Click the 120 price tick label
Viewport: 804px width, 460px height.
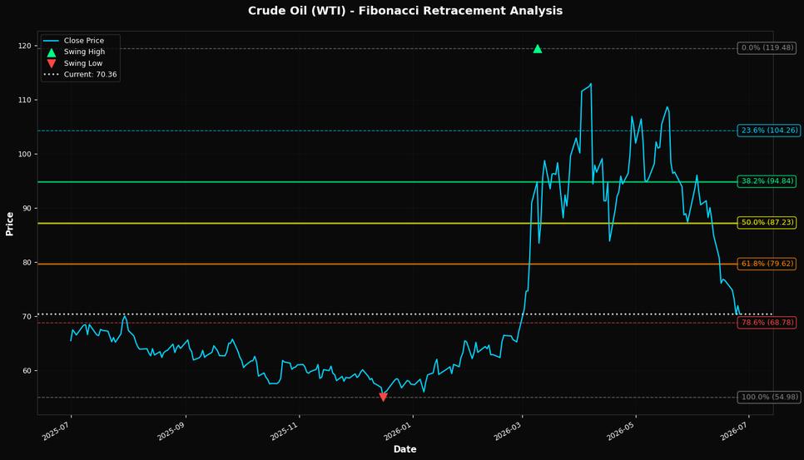click(x=25, y=46)
